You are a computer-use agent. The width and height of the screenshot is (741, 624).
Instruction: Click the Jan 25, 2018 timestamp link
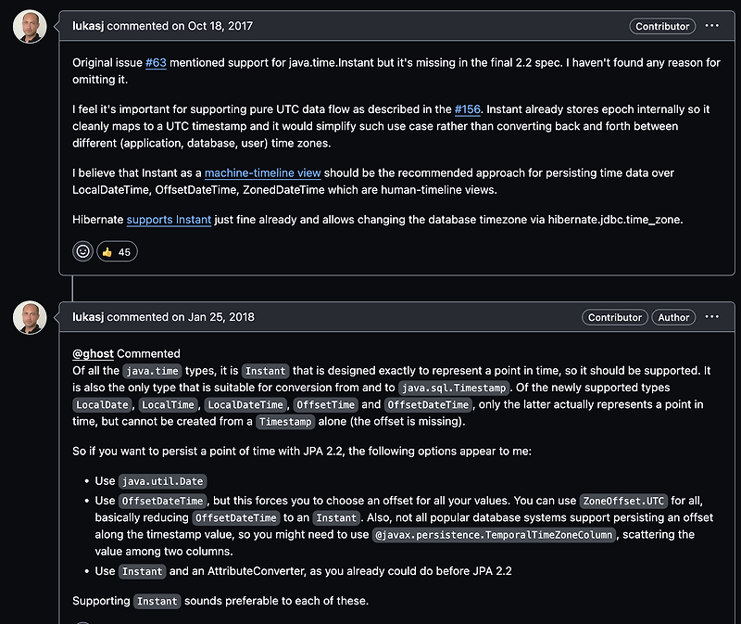pyautogui.click(x=220, y=317)
